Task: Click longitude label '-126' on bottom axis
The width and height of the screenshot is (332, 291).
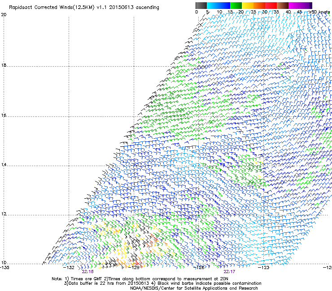Action: point(199,268)
